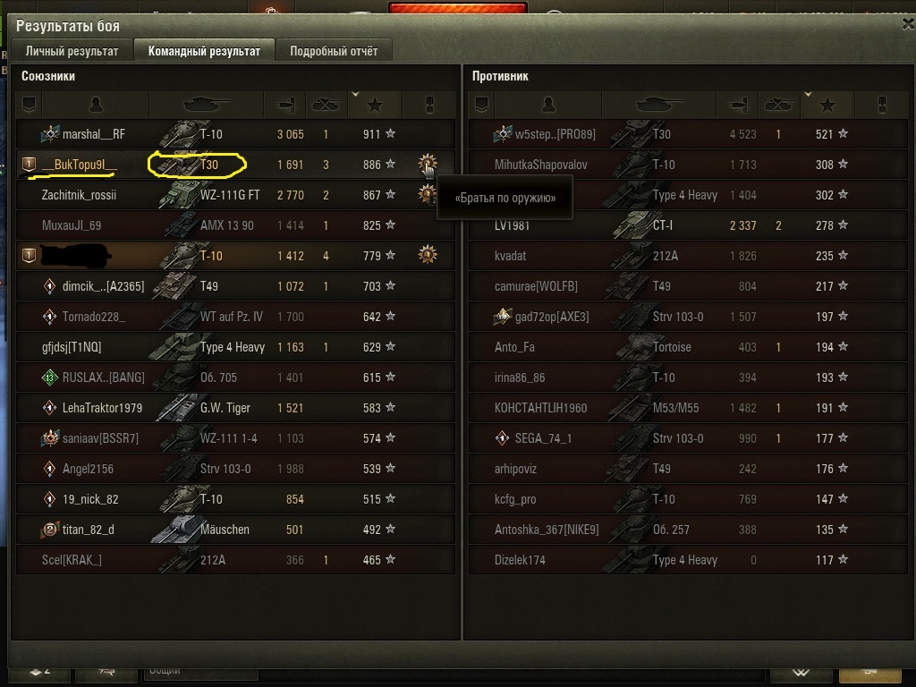The image size is (916, 687).
Task: Sort allies by medals column icon
Action: tap(429, 106)
